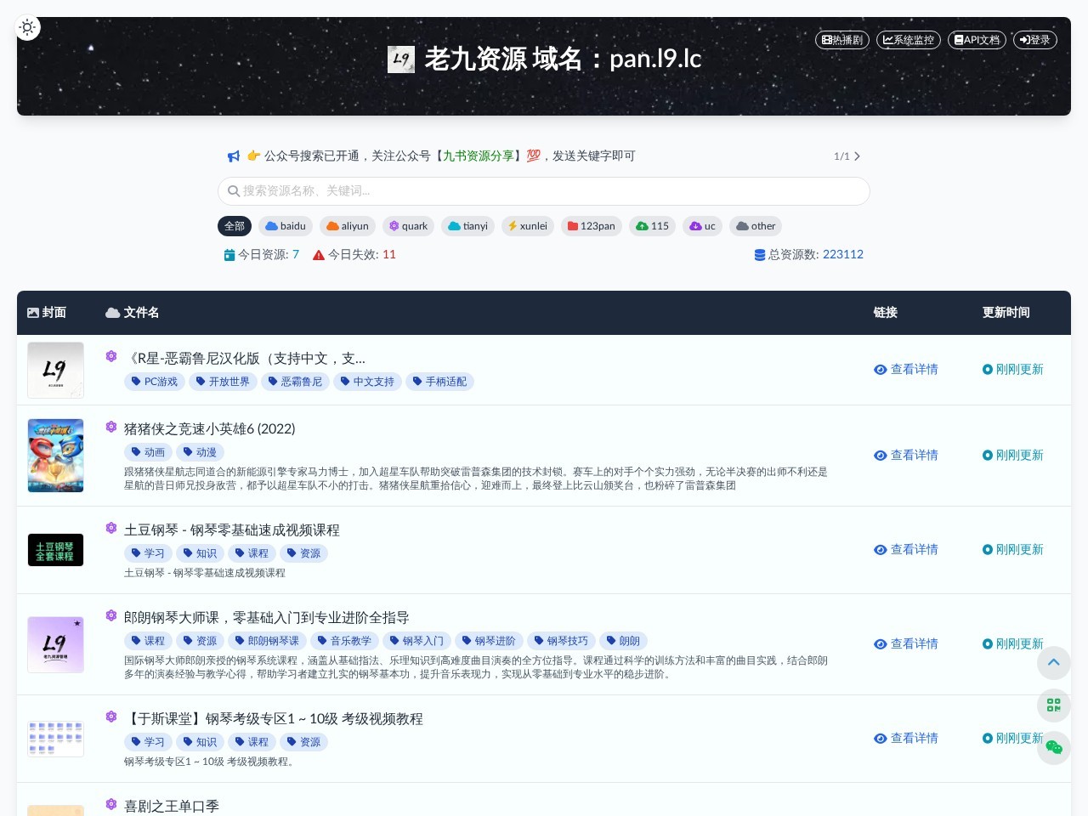View details for 郎朗钢琴大师课 row

pyautogui.click(x=906, y=644)
